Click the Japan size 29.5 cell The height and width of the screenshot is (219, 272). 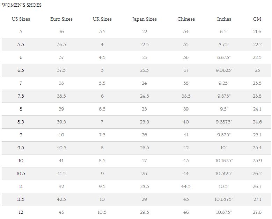144,212
